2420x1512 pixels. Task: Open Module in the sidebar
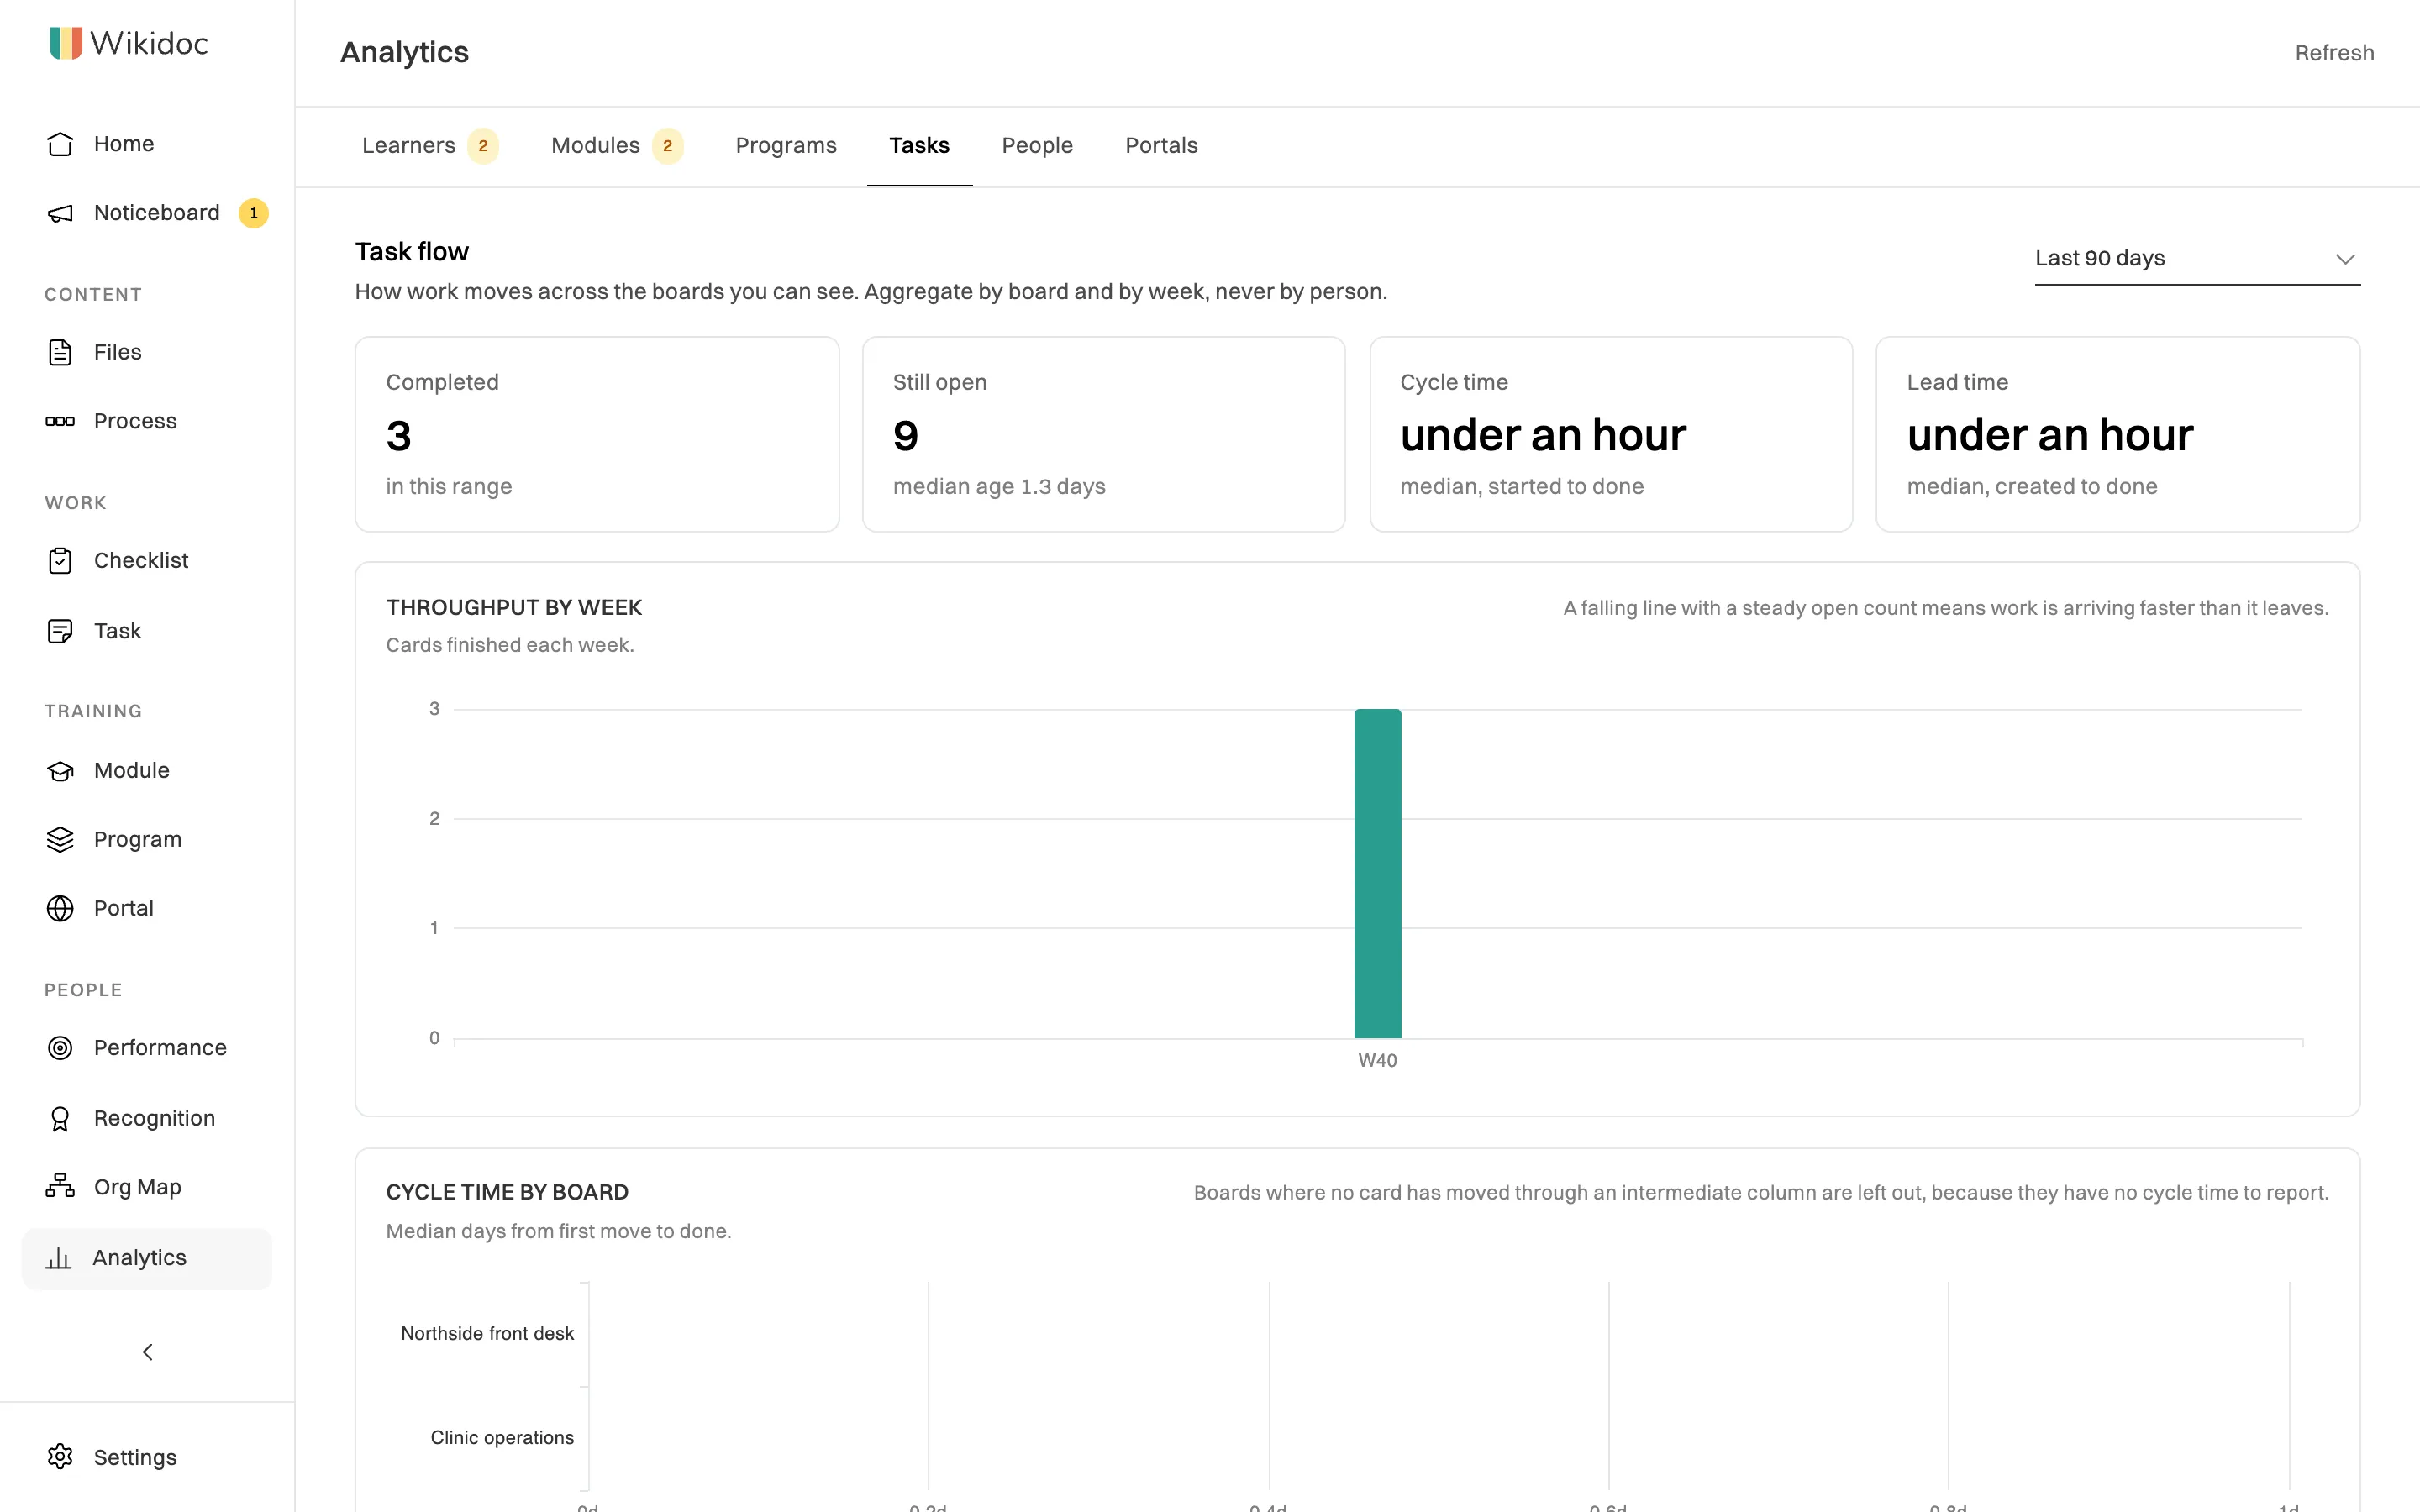[146, 771]
